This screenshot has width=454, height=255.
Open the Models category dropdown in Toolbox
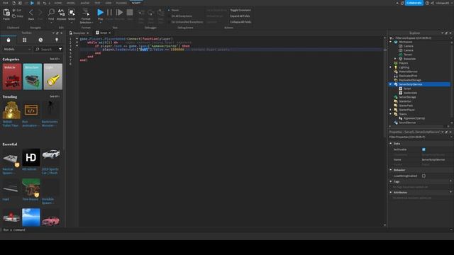click(17, 50)
